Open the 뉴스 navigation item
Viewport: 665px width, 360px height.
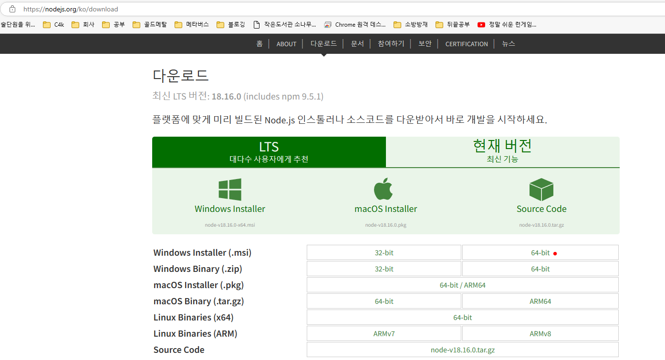pos(509,44)
